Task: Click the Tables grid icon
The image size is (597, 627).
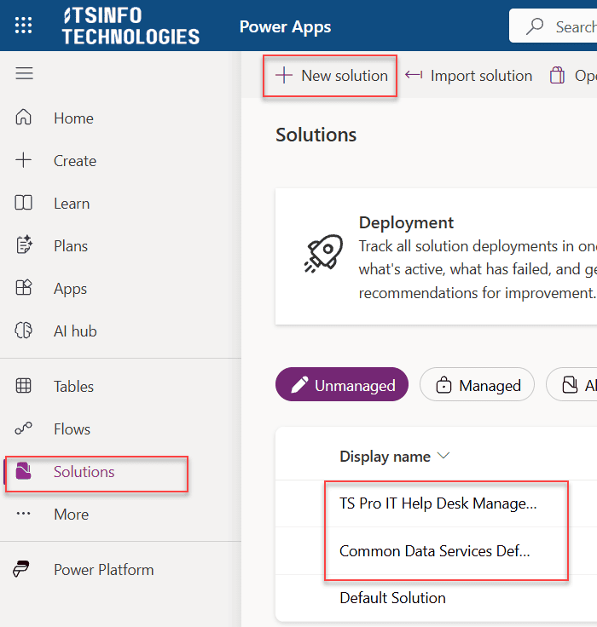Action: (x=23, y=386)
